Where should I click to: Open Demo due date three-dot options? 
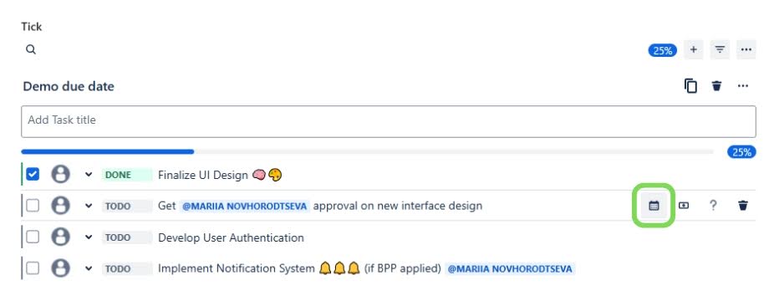[x=743, y=86]
